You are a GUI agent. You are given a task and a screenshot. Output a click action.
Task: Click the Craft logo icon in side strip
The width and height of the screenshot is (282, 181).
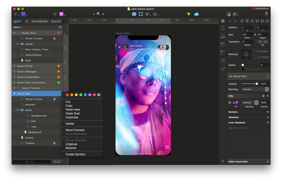click(x=223, y=21)
